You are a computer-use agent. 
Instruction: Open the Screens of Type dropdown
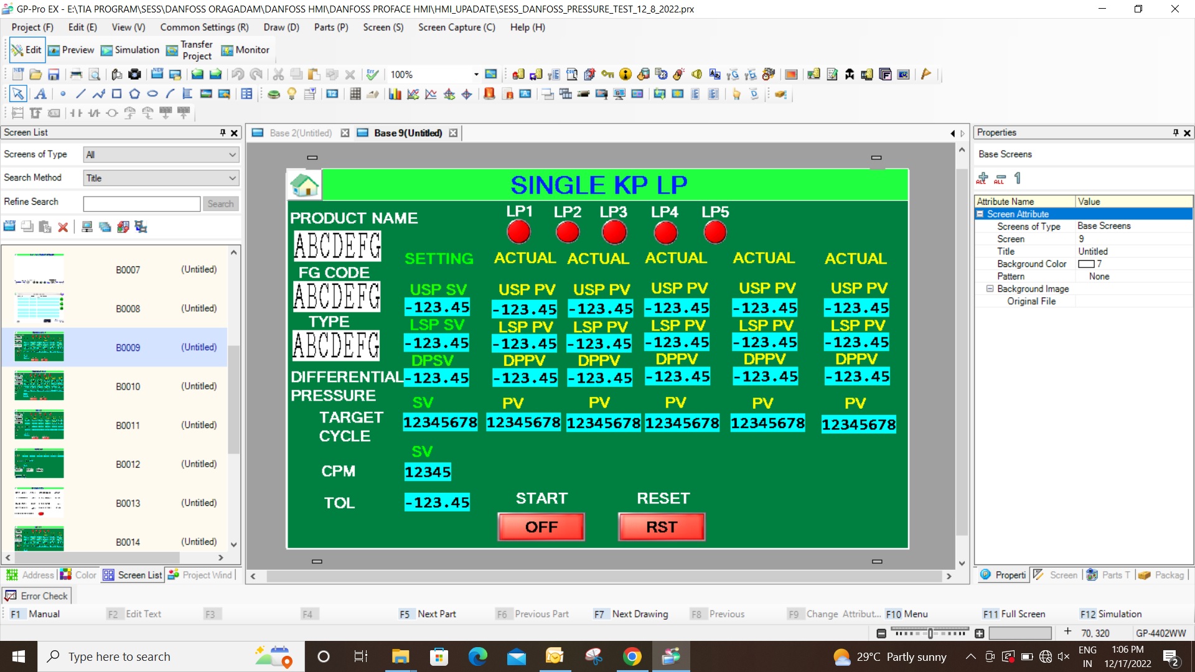coord(161,154)
